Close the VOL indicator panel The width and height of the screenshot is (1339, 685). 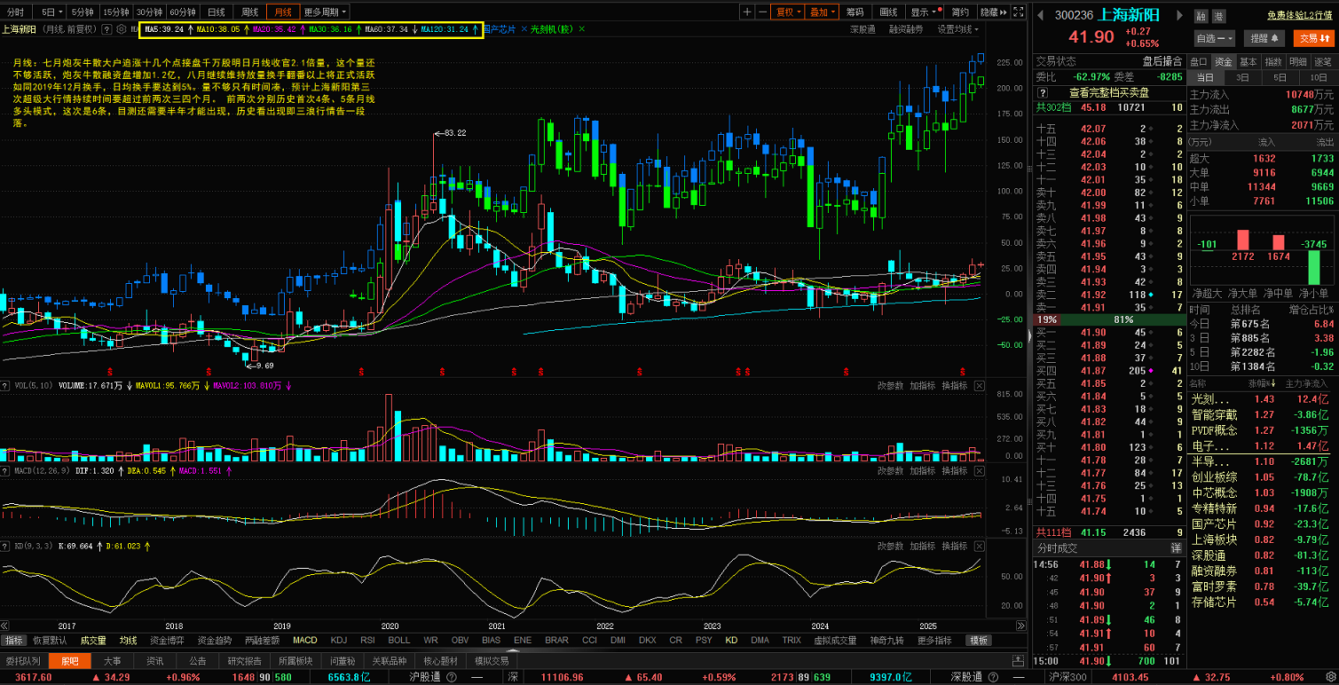tap(980, 386)
